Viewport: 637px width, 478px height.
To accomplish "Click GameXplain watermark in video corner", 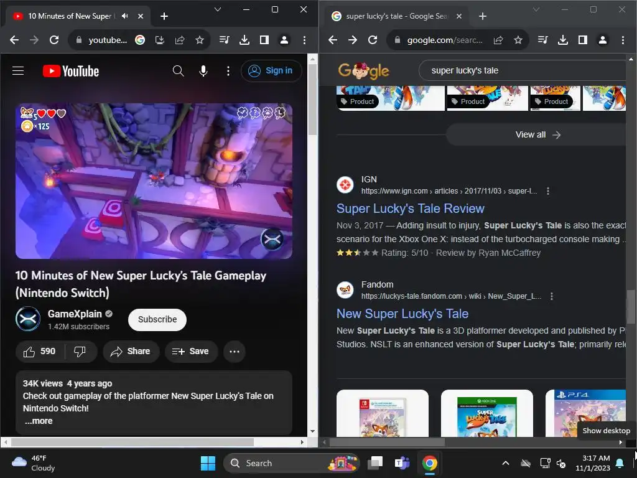I will pyautogui.click(x=272, y=240).
